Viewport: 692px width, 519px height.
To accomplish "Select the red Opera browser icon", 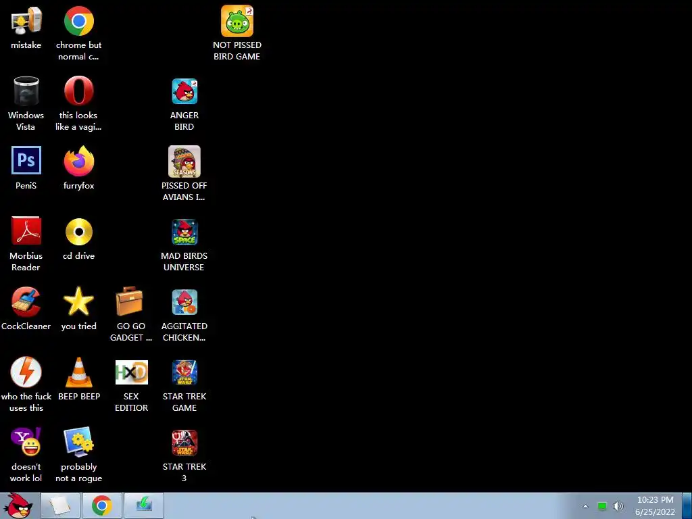I will tap(79, 91).
